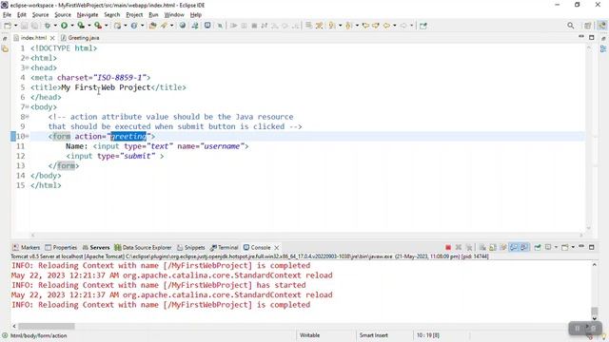Maximize the Console panel

[x=592, y=247]
